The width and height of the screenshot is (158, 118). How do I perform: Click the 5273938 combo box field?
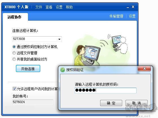[37, 39]
